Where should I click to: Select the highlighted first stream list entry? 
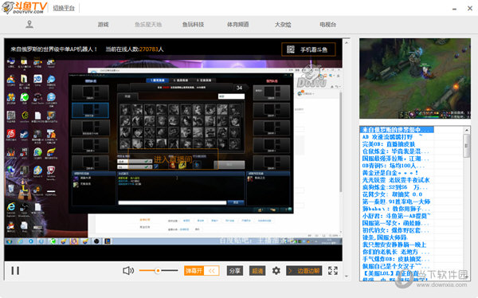(x=398, y=130)
